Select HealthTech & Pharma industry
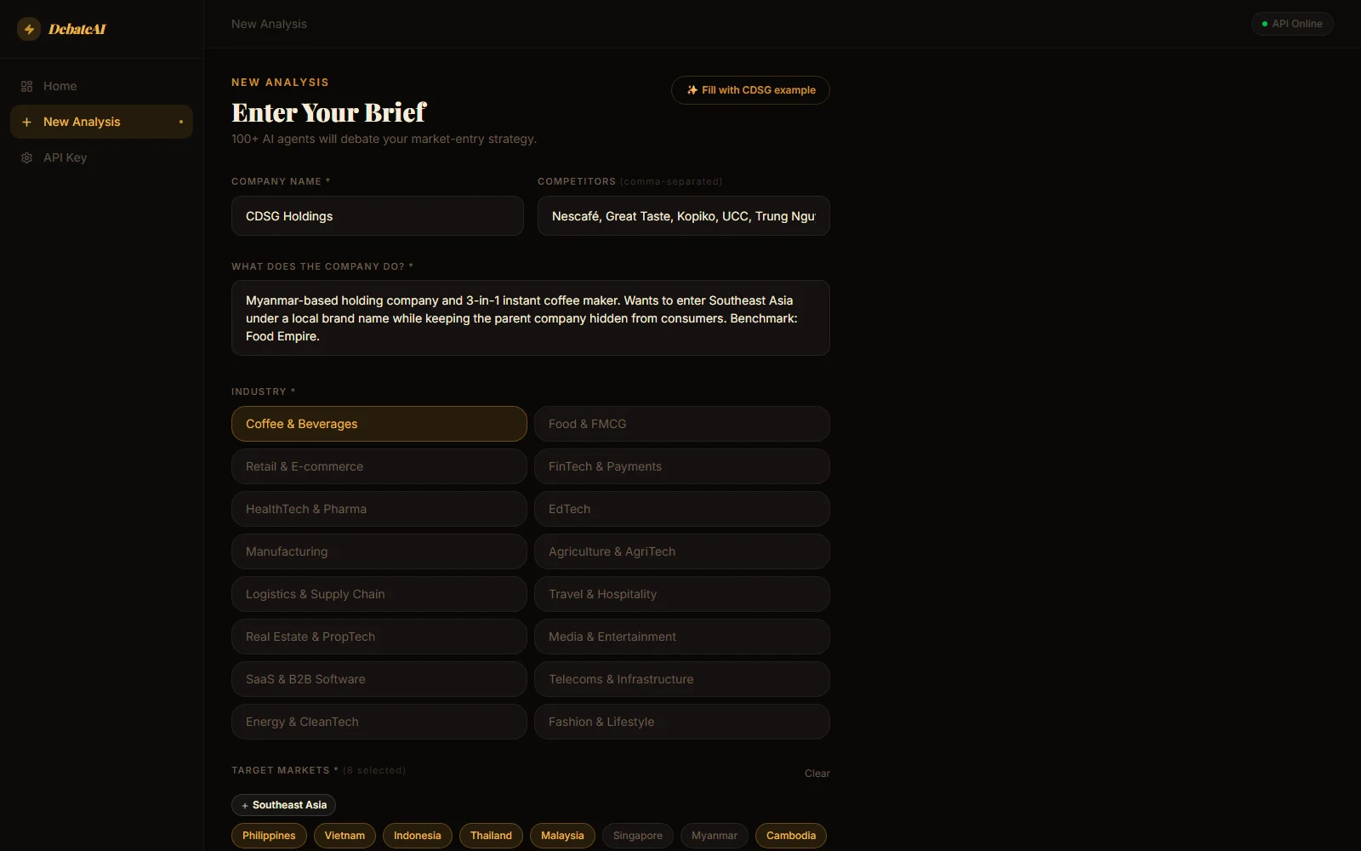1361x851 pixels. click(x=379, y=509)
